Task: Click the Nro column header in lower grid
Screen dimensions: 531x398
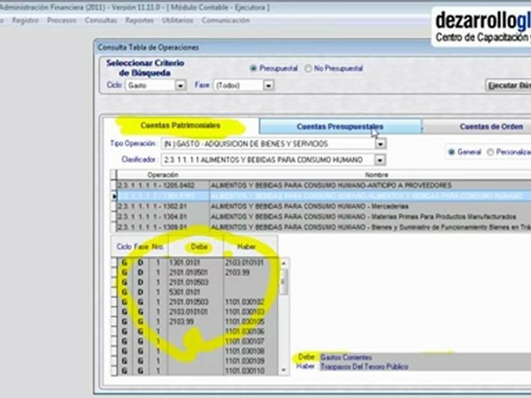Action: coord(157,247)
